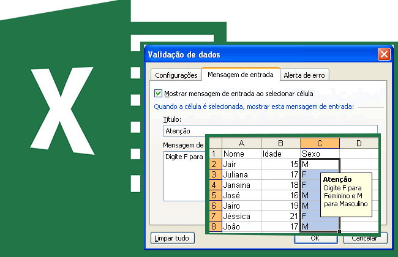Select row 4 header
The height and width of the screenshot is (257, 398).
tap(216, 185)
